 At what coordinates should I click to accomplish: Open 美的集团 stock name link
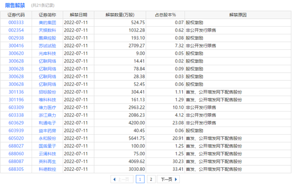pyautogui.click(x=47, y=22)
